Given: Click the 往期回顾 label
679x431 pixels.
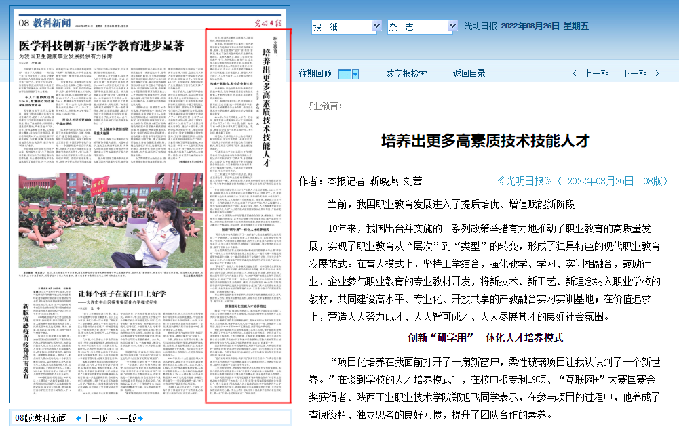Looking at the screenshot, I should 315,73.
